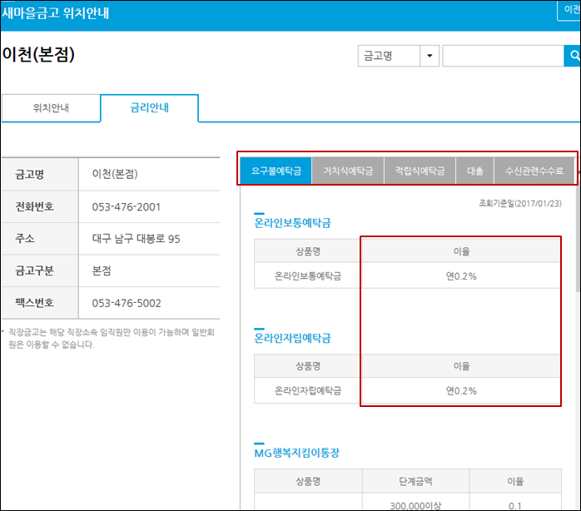Click the 이천(본점) page heading
Screen dimensions: 581x511
[x=38, y=54]
